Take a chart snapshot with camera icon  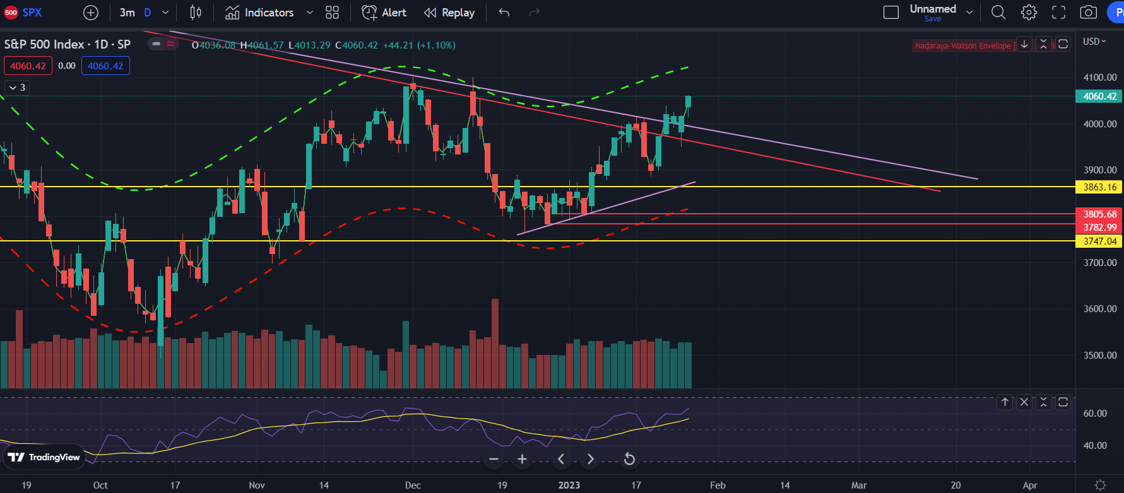click(x=1088, y=13)
